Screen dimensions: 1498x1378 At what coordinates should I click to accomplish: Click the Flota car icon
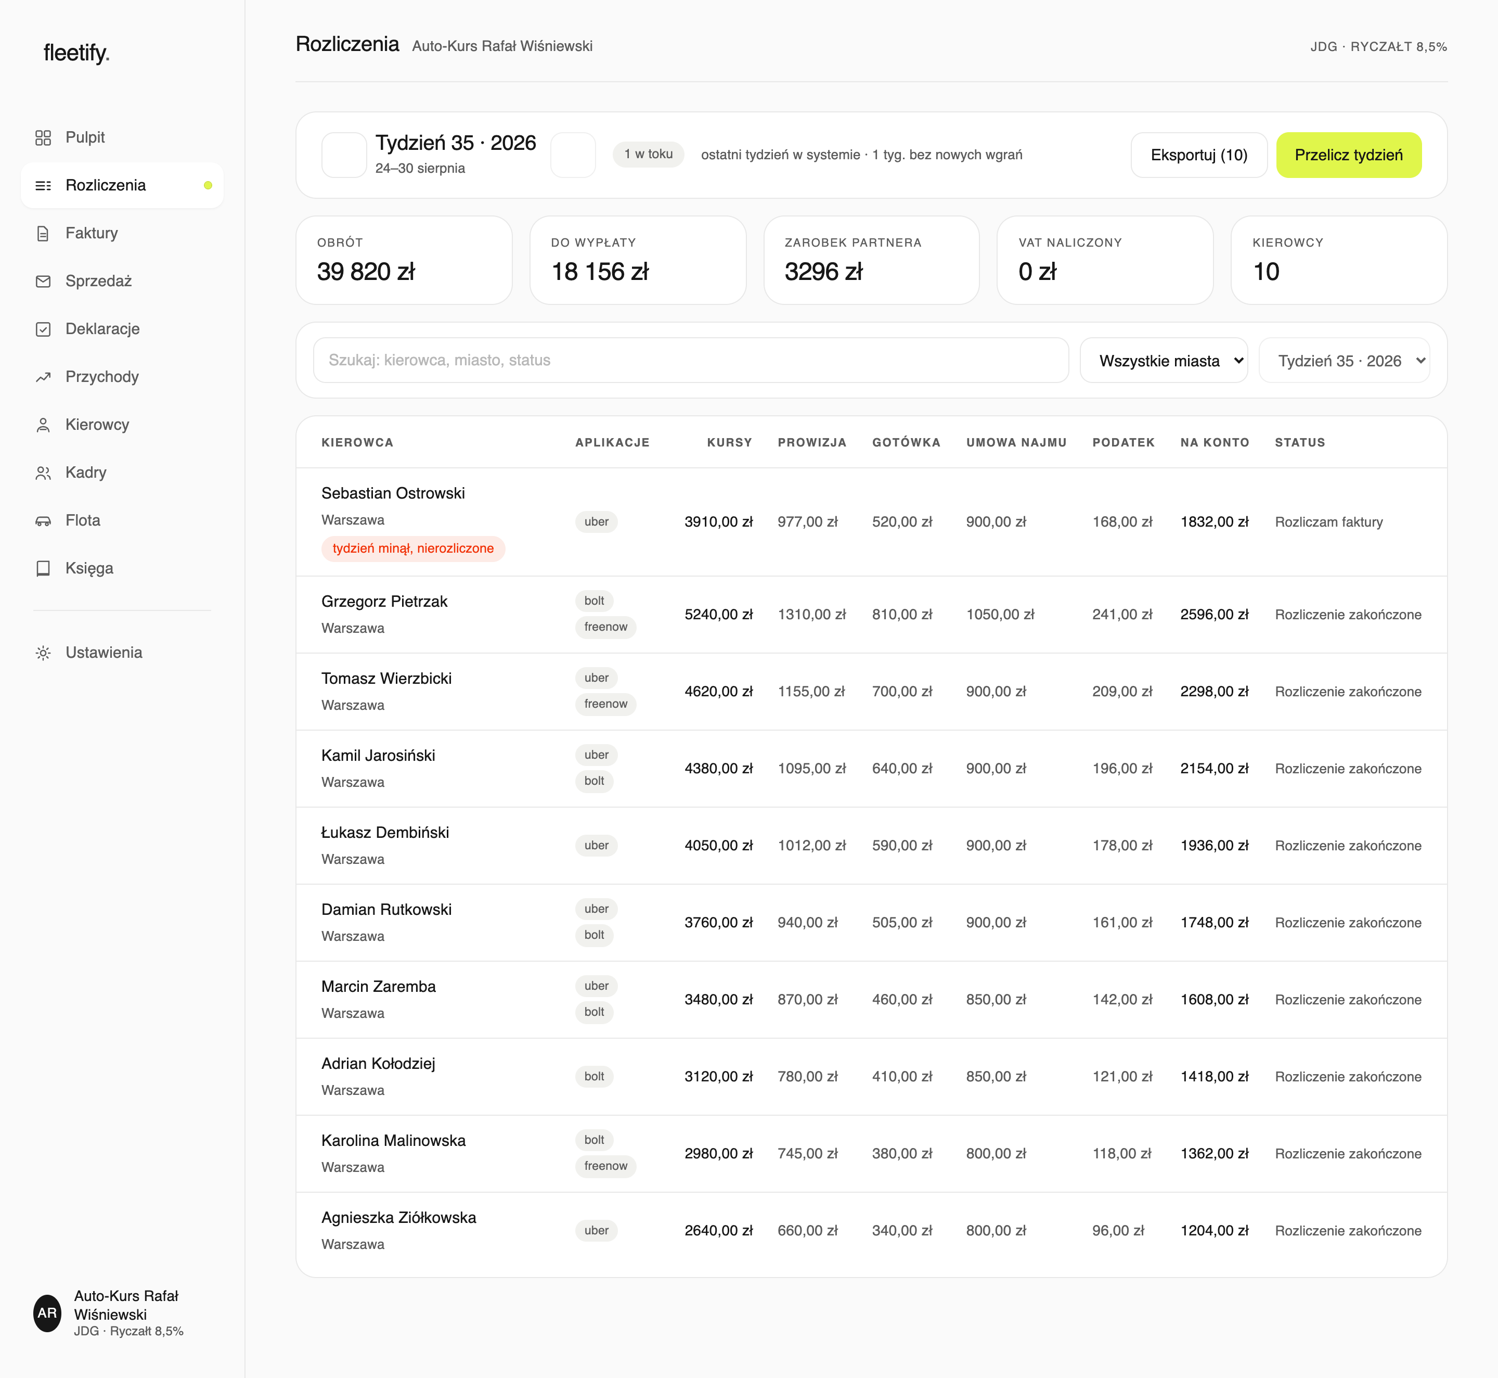tap(43, 520)
